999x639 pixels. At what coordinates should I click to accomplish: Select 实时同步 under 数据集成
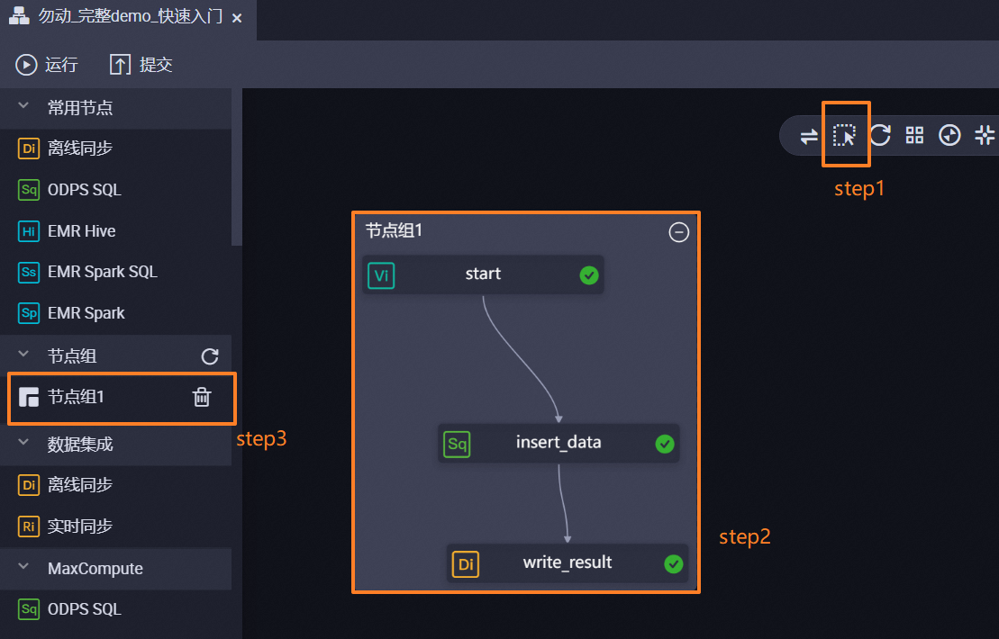[79, 526]
